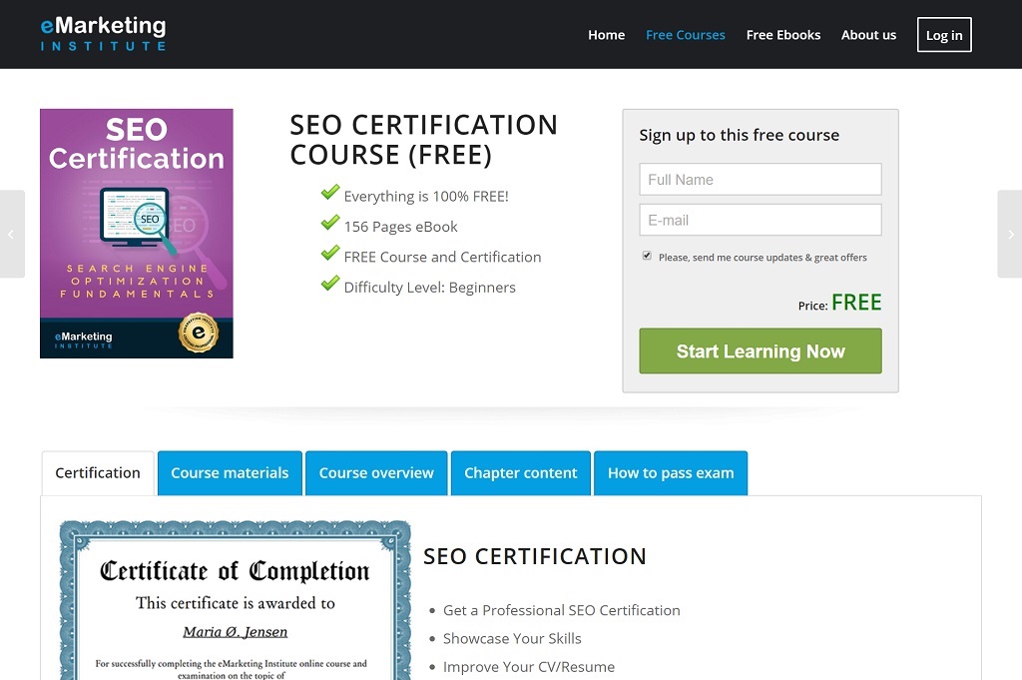Click the SEO Certification book cover thumbnail
The width and height of the screenshot is (1022, 680).
pyautogui.click(x=137, y=233)
